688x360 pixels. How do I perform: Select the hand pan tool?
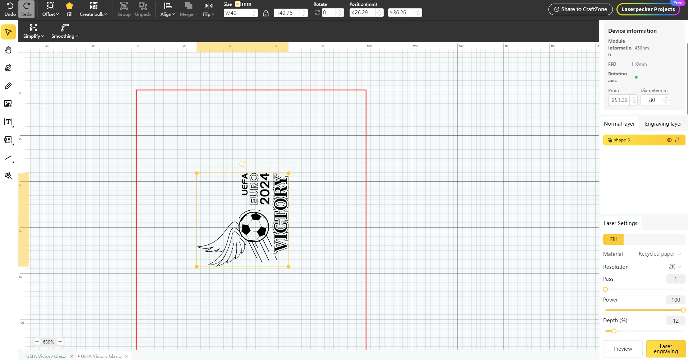[8, 50]
